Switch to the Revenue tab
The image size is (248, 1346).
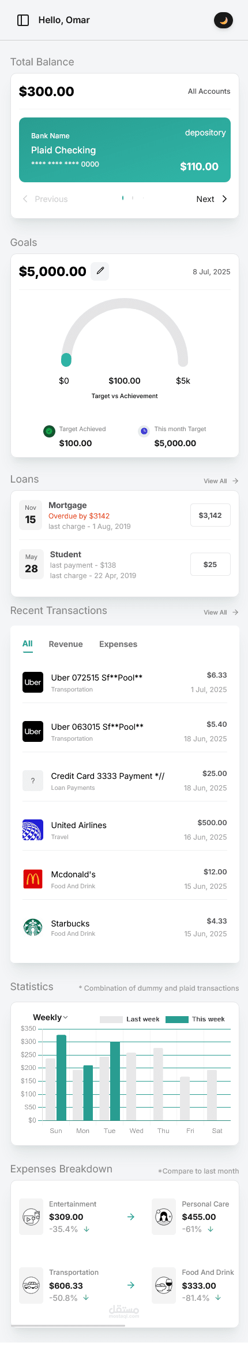pos(66,644)
